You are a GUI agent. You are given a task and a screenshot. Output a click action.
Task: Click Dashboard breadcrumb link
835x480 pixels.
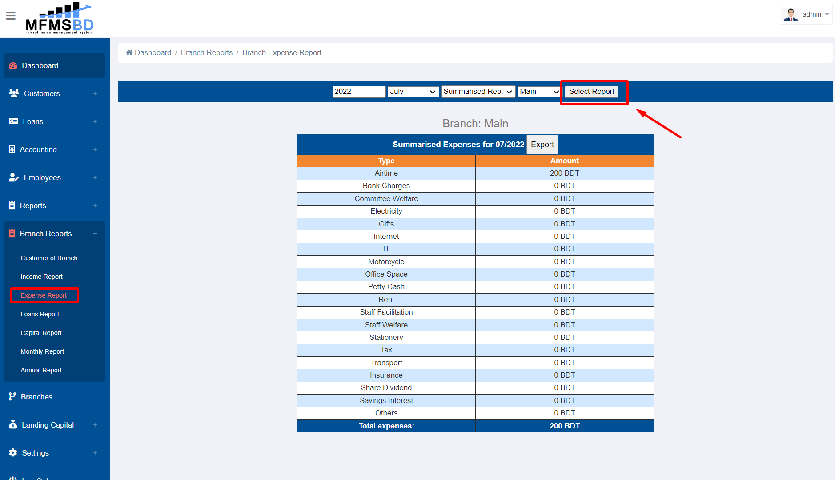click(153, 52)
